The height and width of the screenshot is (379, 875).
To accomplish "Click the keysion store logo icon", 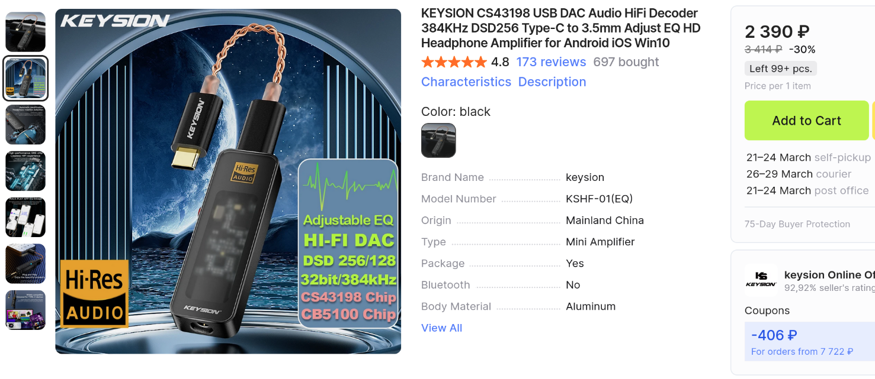I will click(761, 280).
